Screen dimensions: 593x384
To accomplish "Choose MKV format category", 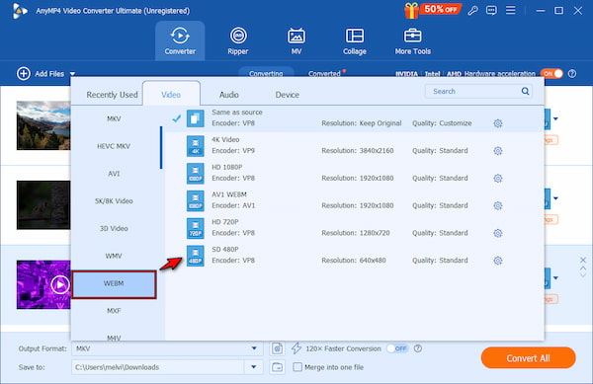I will point(114,118).
